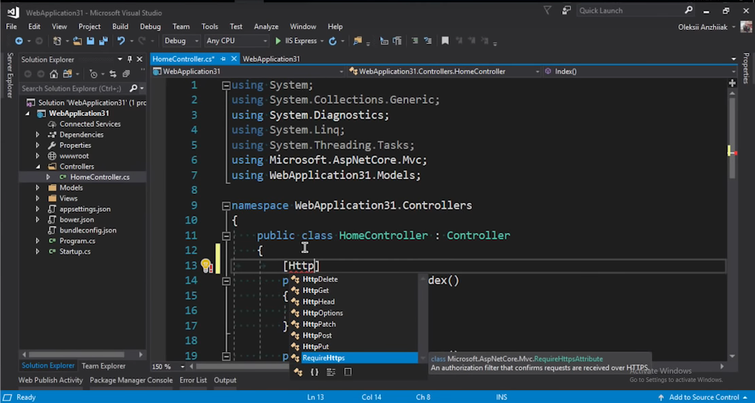The height and width of the screenshot is (403, 755).
Task: Click the Save All toolbar icon
Action: (x=103, y=41)
